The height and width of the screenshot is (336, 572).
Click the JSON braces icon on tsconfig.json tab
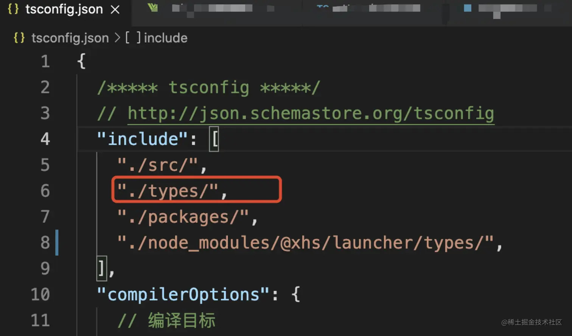point(13,9)
